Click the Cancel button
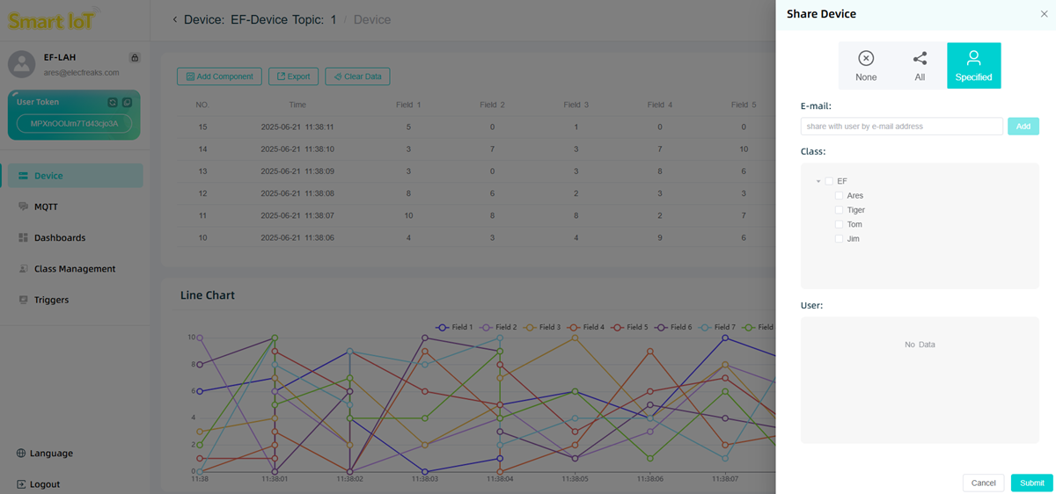 tap(983, 483)
